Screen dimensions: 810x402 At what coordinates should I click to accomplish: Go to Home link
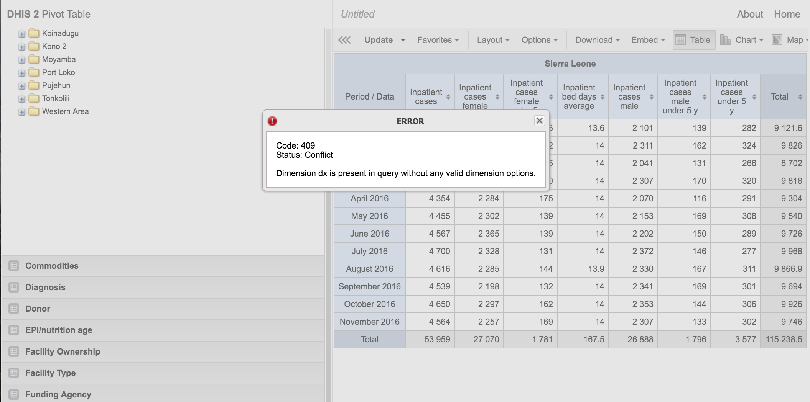pos(787,14)
